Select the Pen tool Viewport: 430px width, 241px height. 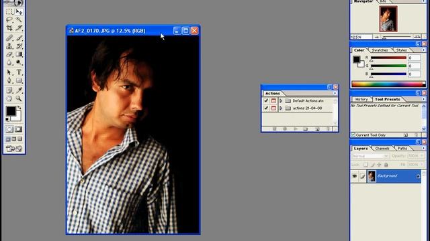click(x=9, y=80)
